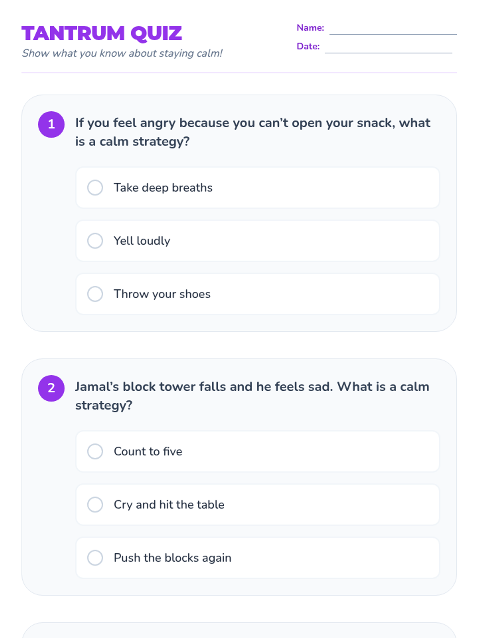The height and width of the screenshot is (638, 478).
Task: Click the 'Take deep breaths' answer text
Action: point(163,187)
